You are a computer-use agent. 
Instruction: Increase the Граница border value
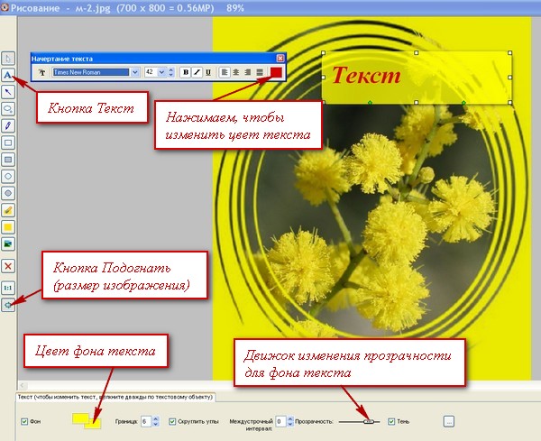pos(156,419)
